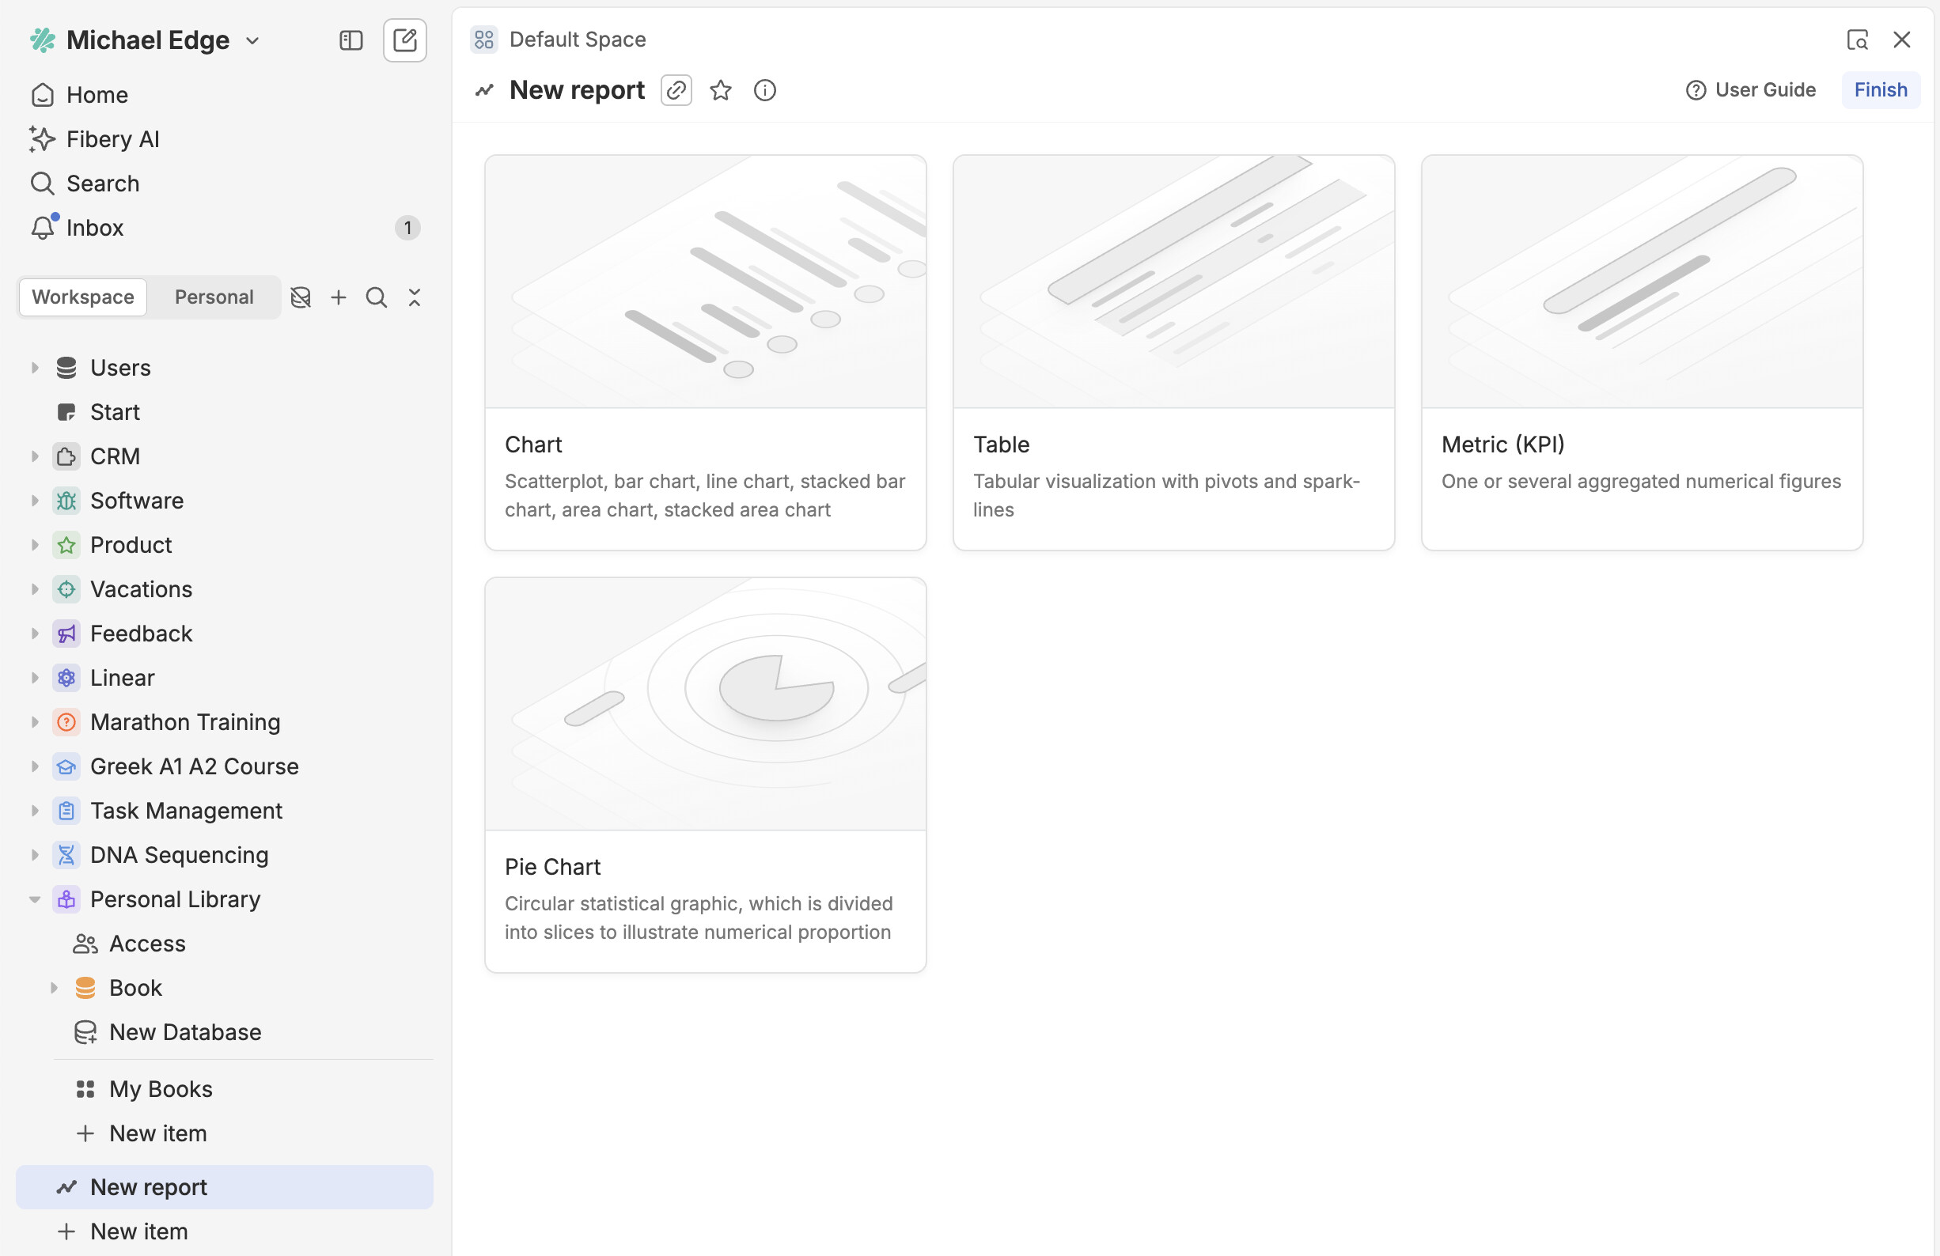This screenshot has height=1256, width=1940.
Task: Select the Workspace tab
Action: click(82, 297)
